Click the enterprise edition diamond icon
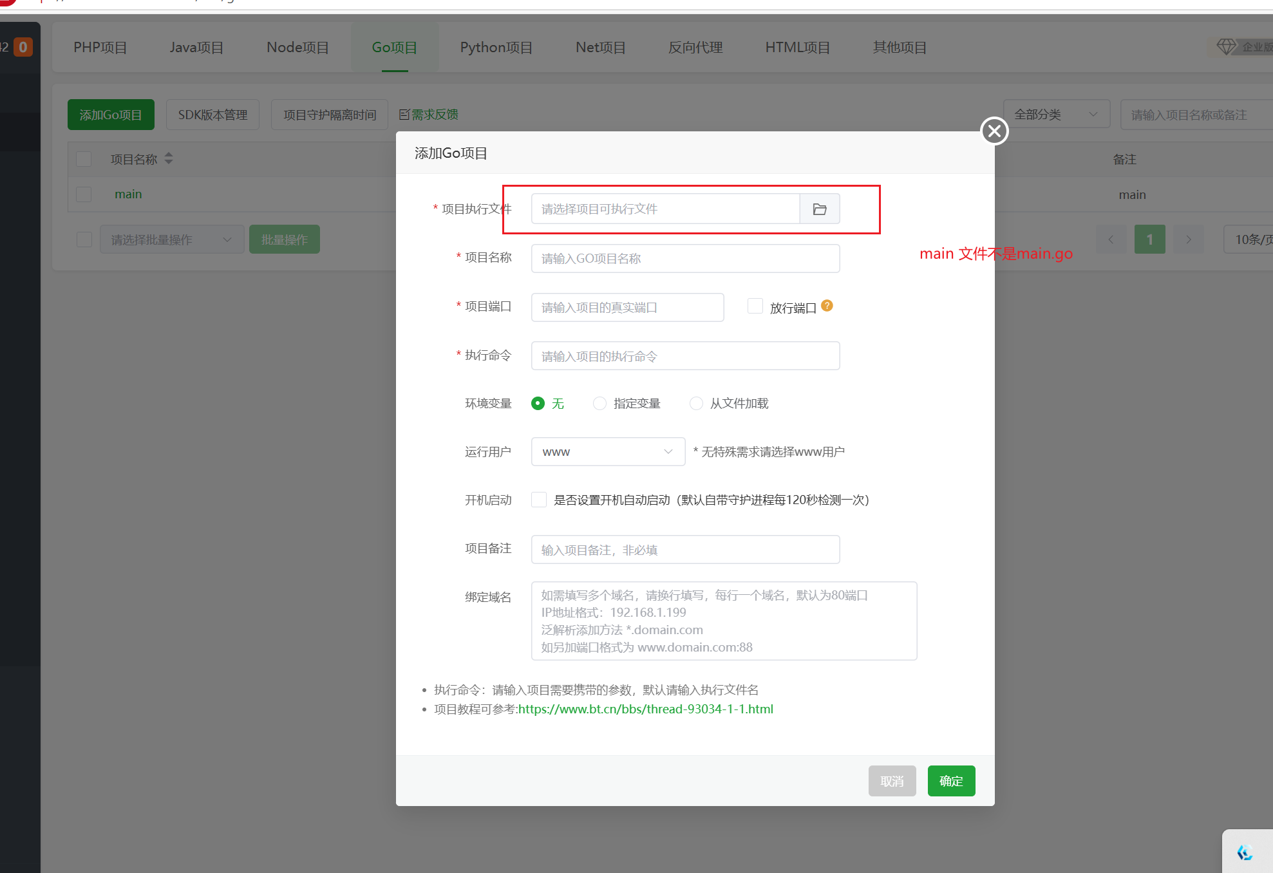 [1226, 46]
